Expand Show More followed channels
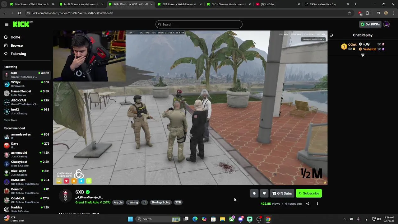This screenshot has width=398, height=224. 10,120
